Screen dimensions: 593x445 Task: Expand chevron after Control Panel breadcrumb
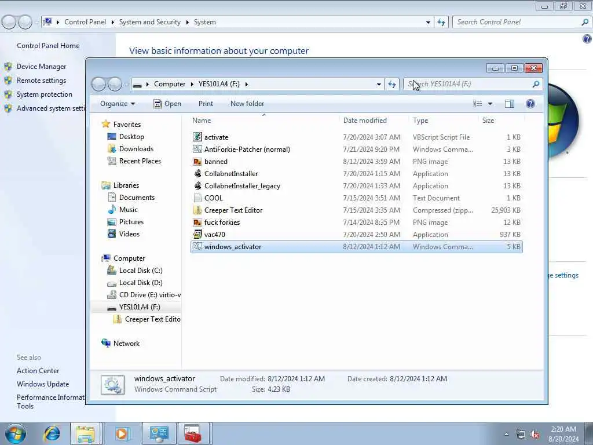[x=113, y=22]
